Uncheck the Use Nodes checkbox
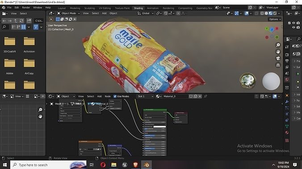Screen dimensions: 302x169 (x=115, y=96)
